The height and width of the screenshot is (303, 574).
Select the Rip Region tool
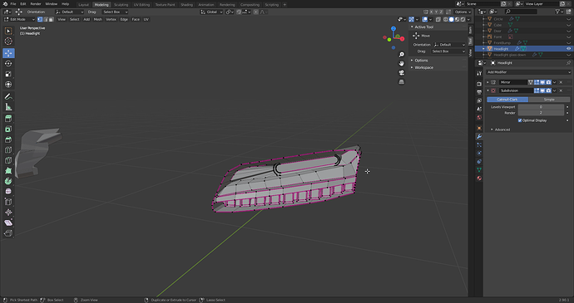[x=8, y=233]
